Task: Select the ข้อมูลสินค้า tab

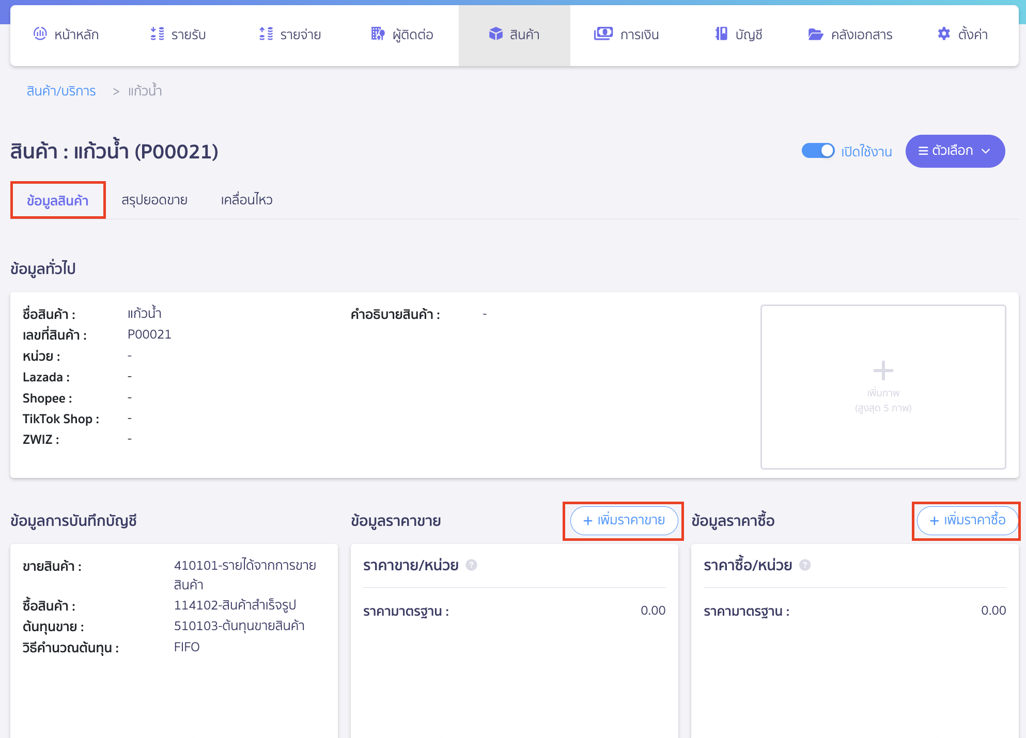Action: (57, 200)
